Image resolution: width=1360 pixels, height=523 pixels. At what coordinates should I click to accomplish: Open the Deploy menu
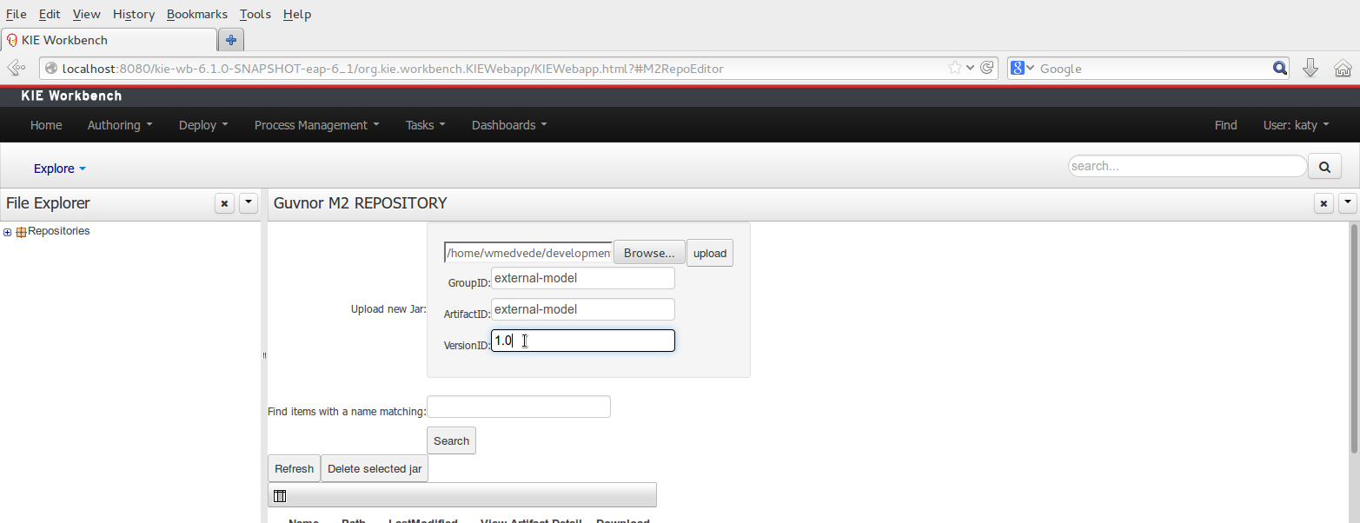click(203, 125)
